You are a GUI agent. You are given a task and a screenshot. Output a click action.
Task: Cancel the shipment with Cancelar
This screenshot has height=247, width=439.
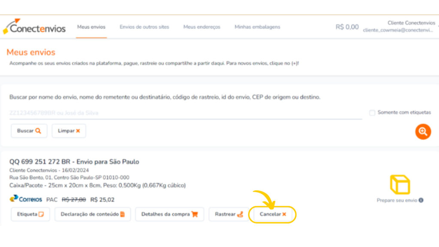click(273, 214)
